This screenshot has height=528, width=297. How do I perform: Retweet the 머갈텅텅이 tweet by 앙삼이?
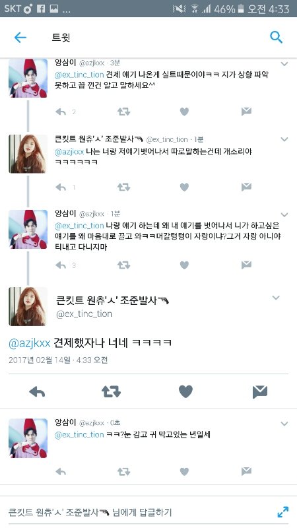point(123,265)
